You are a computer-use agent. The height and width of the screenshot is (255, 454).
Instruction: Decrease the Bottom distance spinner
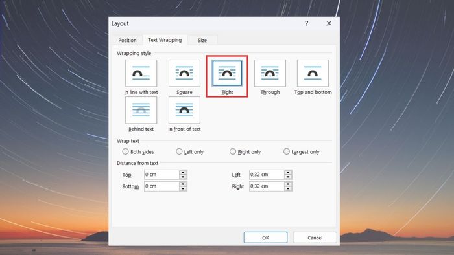[183, 188]
